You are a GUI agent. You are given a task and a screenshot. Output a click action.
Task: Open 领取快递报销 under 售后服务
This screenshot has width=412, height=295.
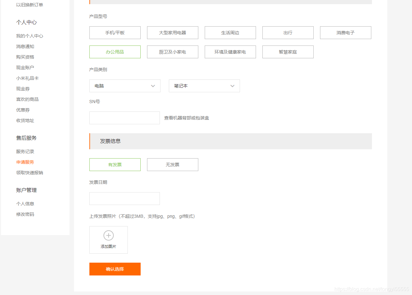pyautogui.click(x=29, y=173)
